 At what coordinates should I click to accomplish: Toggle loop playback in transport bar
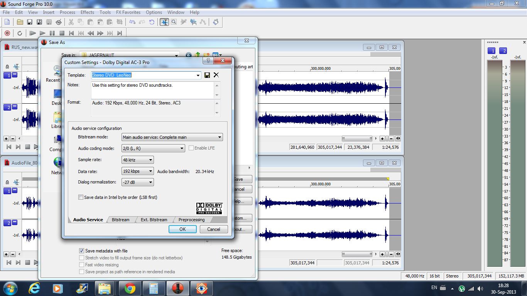pyautogui.click(x=20, y=33)
